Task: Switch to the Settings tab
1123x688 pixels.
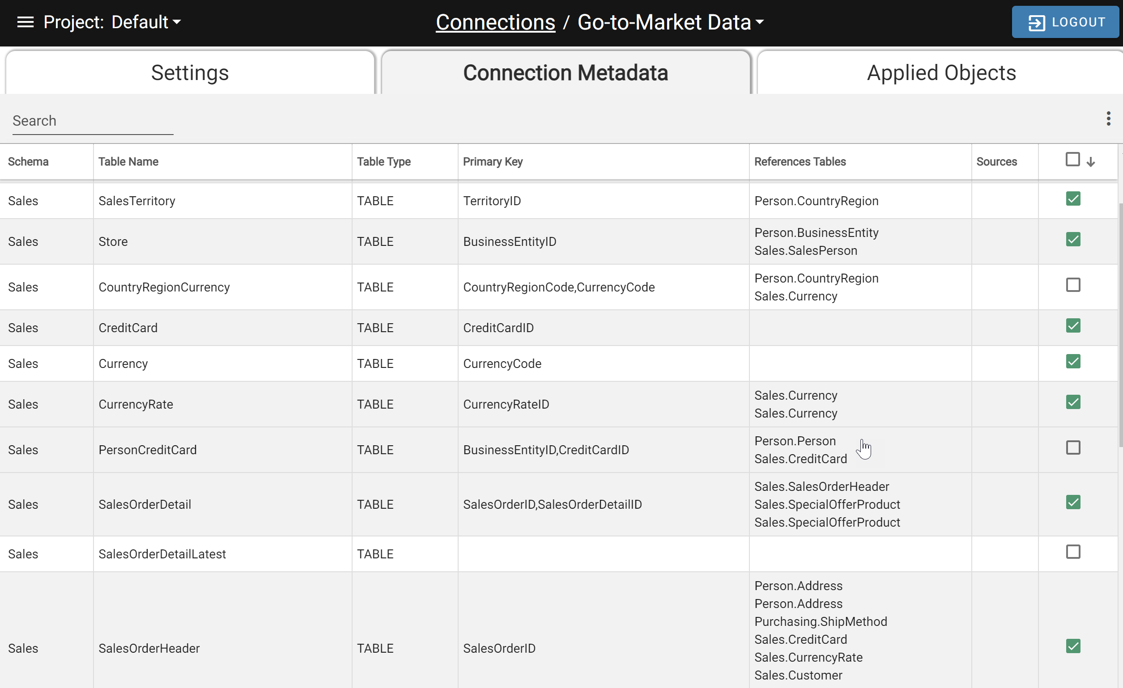Action: (190, 73)
